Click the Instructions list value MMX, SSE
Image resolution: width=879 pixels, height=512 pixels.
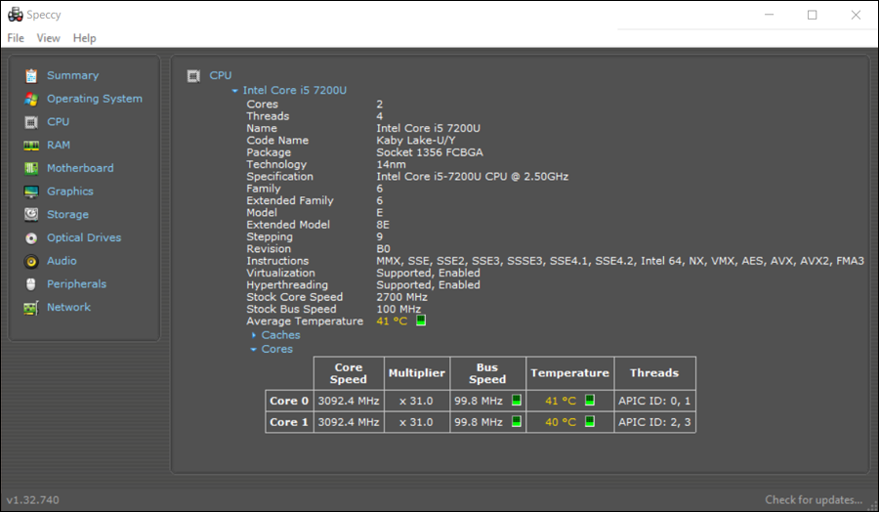point(620,261)
